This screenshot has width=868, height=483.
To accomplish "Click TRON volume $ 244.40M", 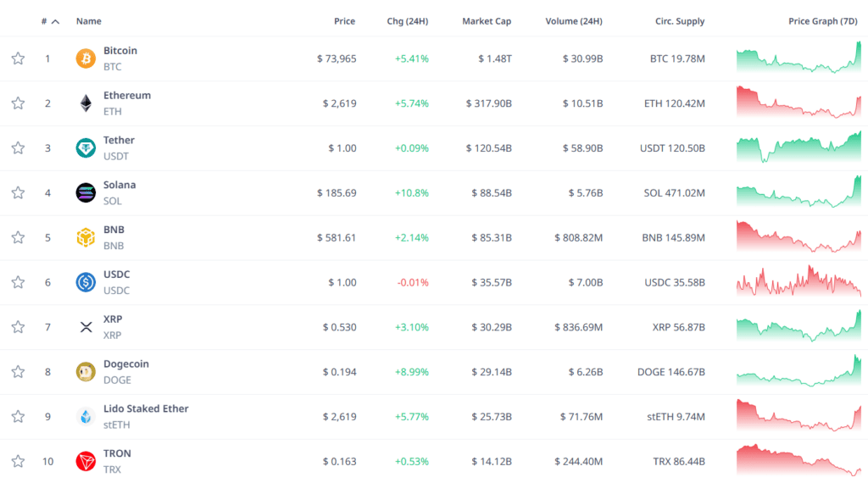I will click(578, 462).
